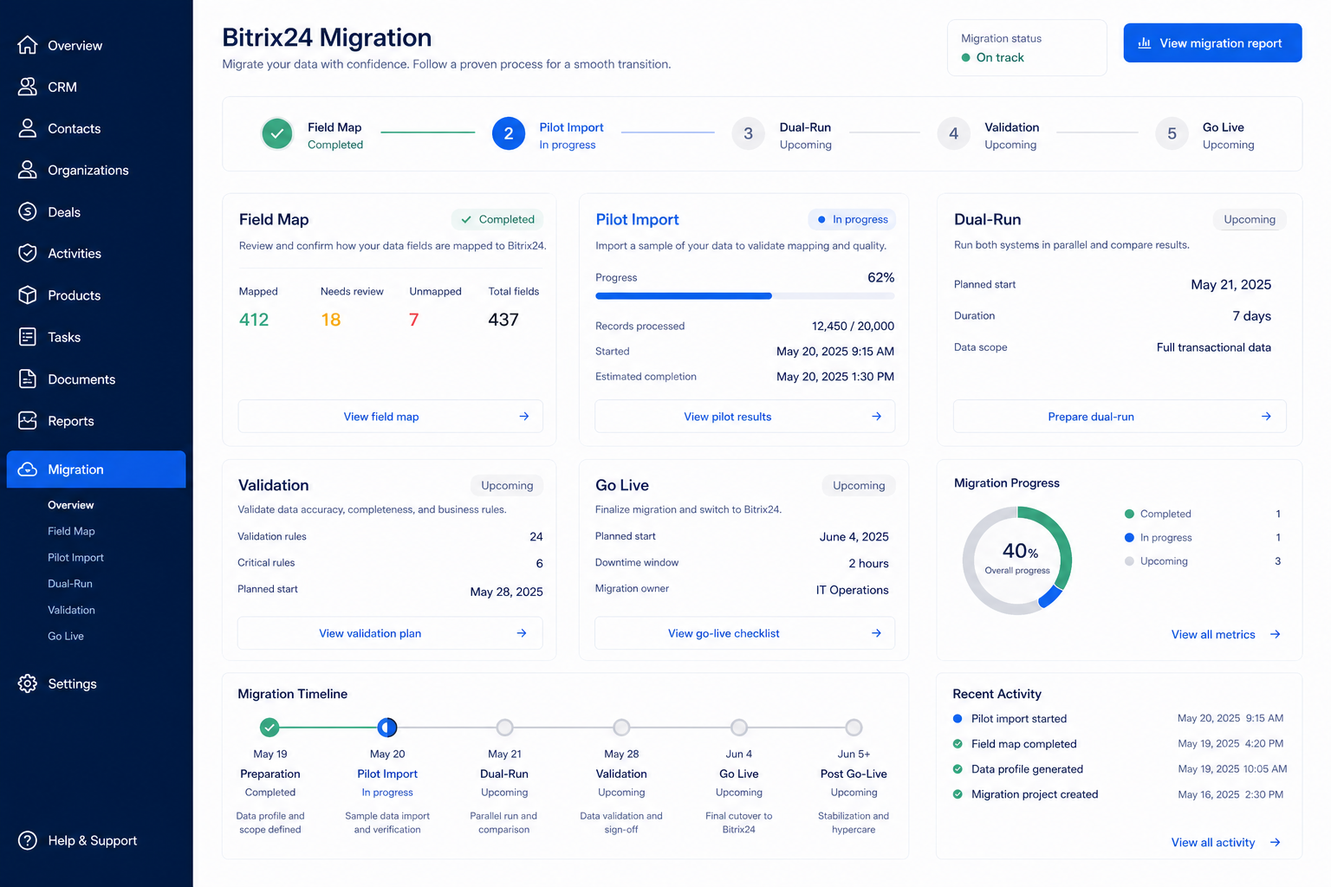
Task: Click the arrow icon in View validation plan
Action: [x=522, y=633]
